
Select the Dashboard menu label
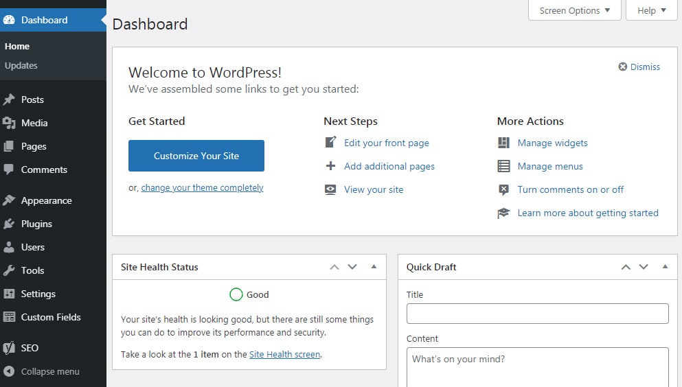pos(45,20)
